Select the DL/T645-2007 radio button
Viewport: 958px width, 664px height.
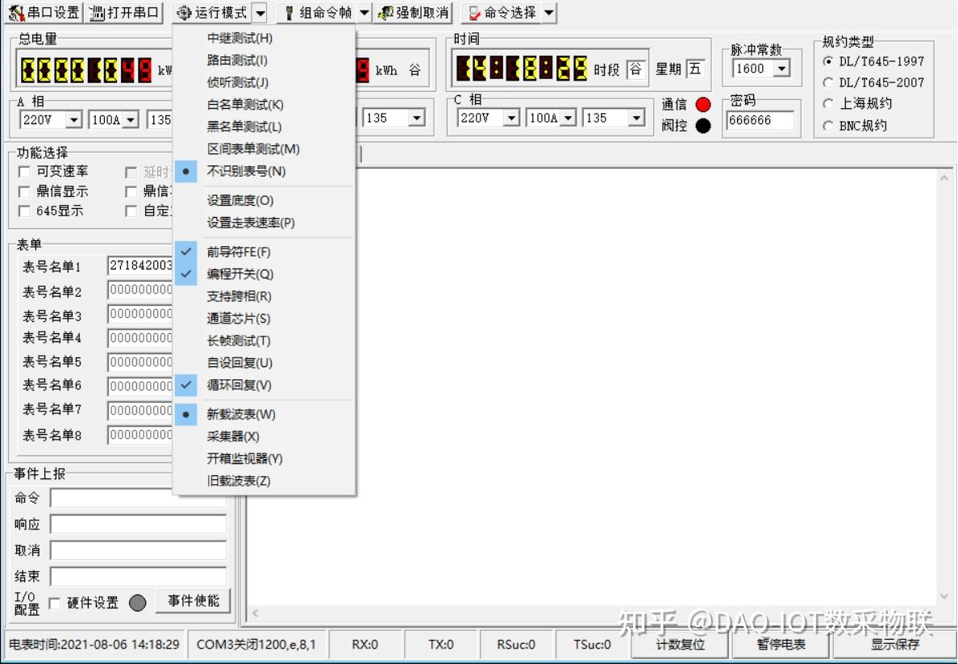click(830, 82)
